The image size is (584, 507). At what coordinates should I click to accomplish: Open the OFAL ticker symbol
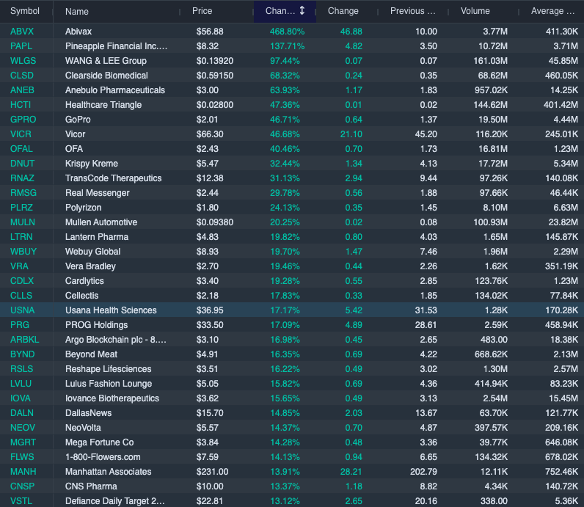tap(21, 149)
